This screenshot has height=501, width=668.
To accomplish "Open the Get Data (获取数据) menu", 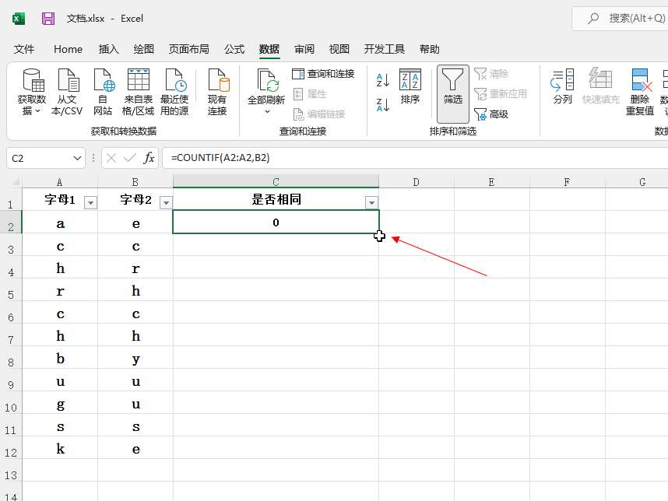I will tap(32, 92).
